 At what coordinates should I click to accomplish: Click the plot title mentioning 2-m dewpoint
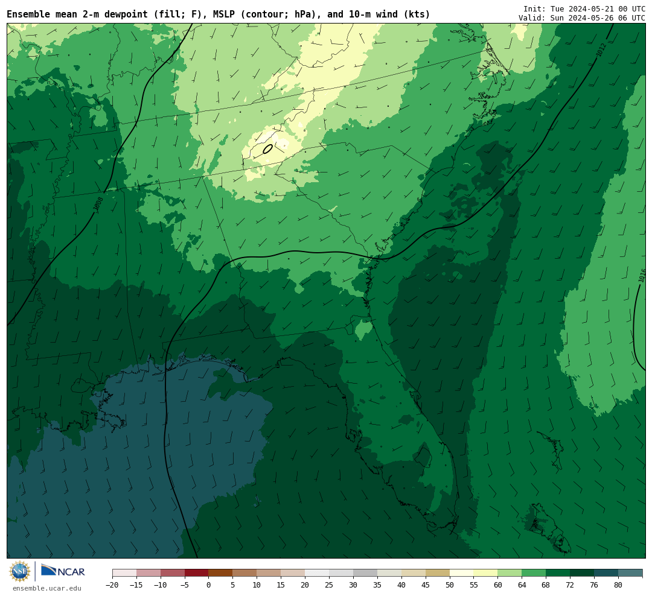pos(219,14)
